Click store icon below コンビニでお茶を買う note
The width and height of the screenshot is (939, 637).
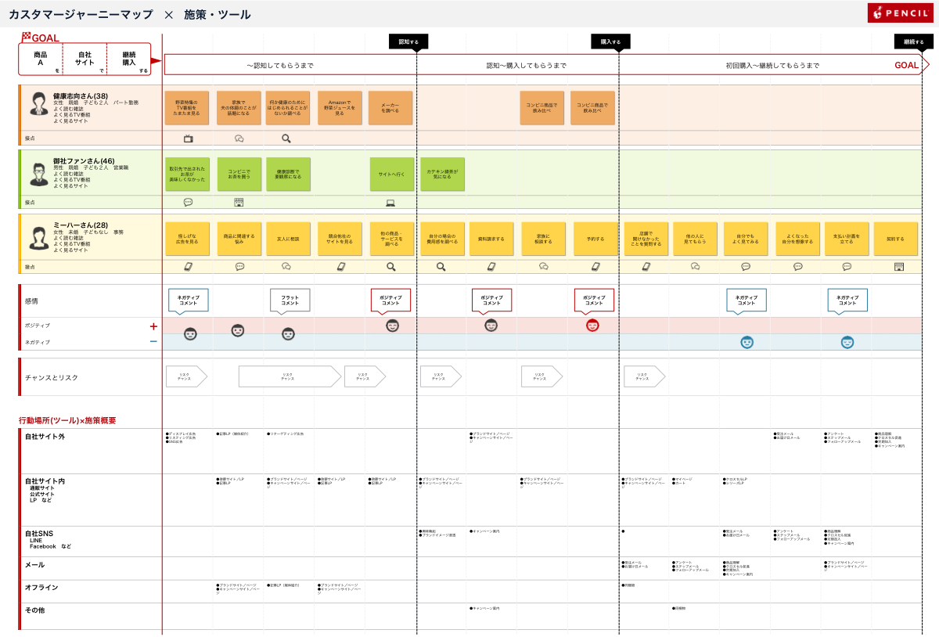pyautogui.click(x=239, y=203)
